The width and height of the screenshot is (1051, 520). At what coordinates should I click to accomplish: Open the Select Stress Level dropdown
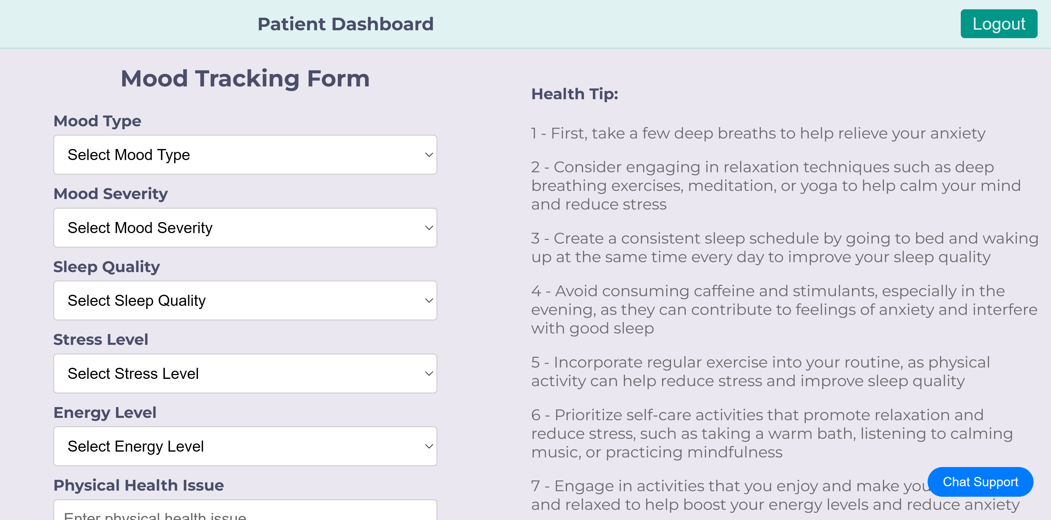[245, 373]
